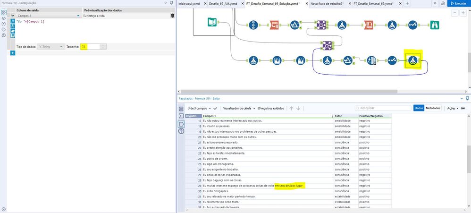Open the Campos 1 output column dropdown
Screen dimensions: 471x213
(x=78, y=16)
